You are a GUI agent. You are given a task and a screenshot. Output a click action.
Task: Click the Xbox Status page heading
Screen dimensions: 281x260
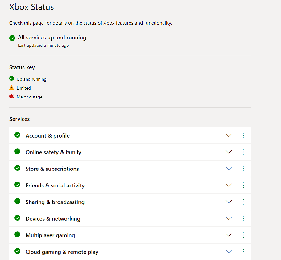31,7
